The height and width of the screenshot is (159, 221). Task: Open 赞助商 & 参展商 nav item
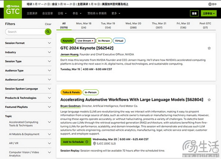(x=97, y=13)
